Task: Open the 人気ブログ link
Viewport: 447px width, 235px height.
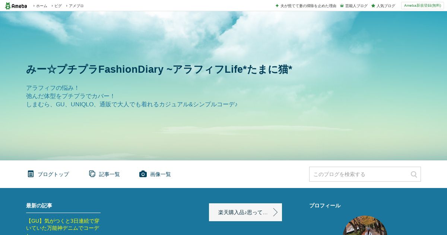Action: [x=386, y=6]
